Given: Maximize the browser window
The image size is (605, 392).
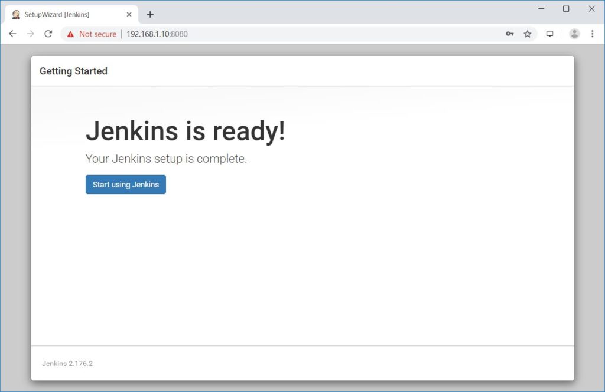Looking at the screenshot, I should [x=566, y=8].
